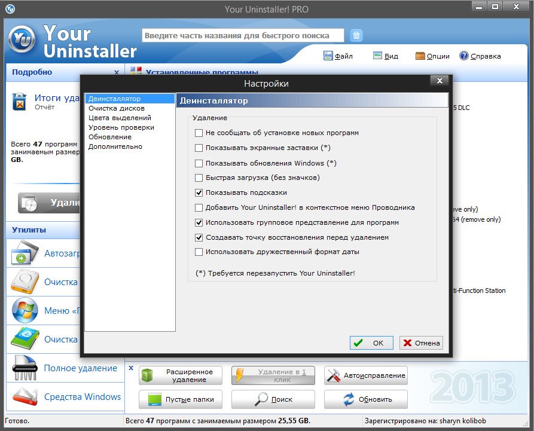Image resolution: width=534 pixels, height=431 pixels.
Task: Click the disk cleaner hard drive icon
Action: (x=25, y=282)
